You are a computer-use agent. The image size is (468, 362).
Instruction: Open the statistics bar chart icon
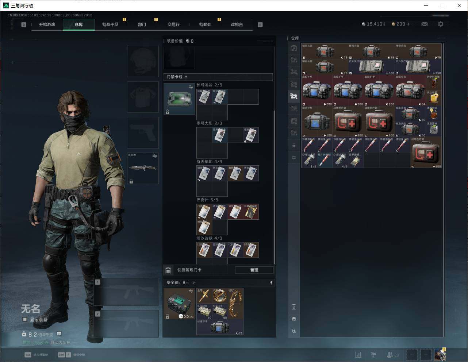tap(358, 355)
